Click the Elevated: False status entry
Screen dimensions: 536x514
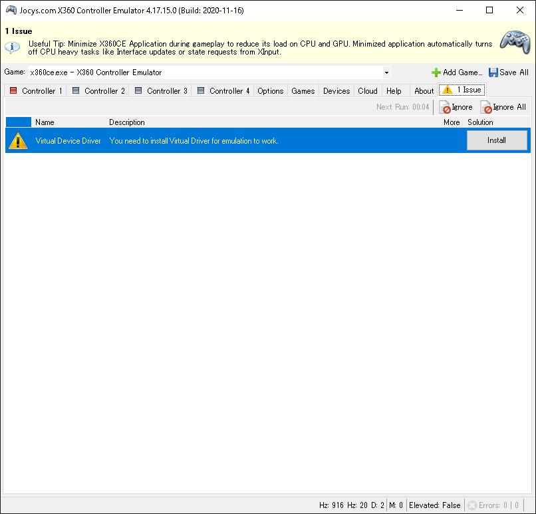coord(434,505)
